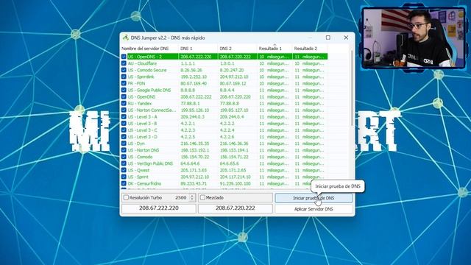Toggle the US - Dyn checkbox
Screen dimensions: 471x265
124,144
